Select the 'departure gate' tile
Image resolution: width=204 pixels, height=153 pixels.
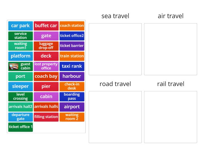pos(20,117)
